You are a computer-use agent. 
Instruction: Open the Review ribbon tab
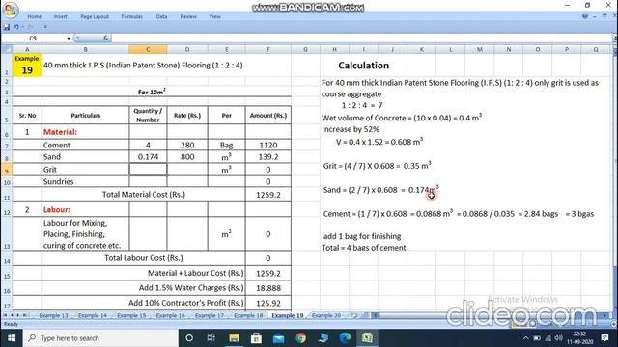click(x=188, y=17)
